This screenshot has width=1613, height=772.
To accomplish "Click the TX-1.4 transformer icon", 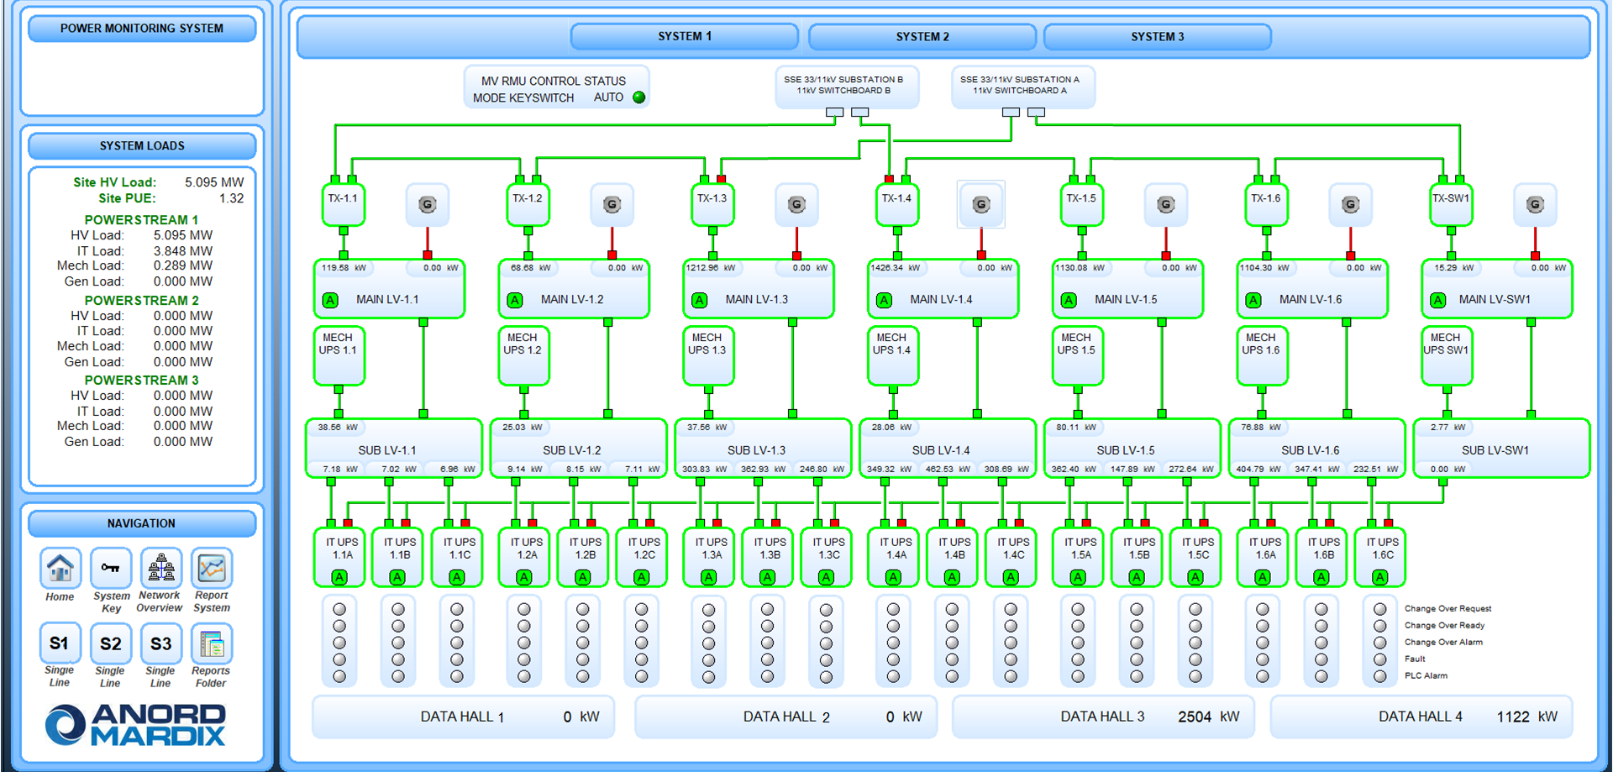I will 896,202.
